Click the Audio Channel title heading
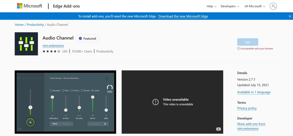This screenshot has width=293, height=136. (x=58, y=38)
